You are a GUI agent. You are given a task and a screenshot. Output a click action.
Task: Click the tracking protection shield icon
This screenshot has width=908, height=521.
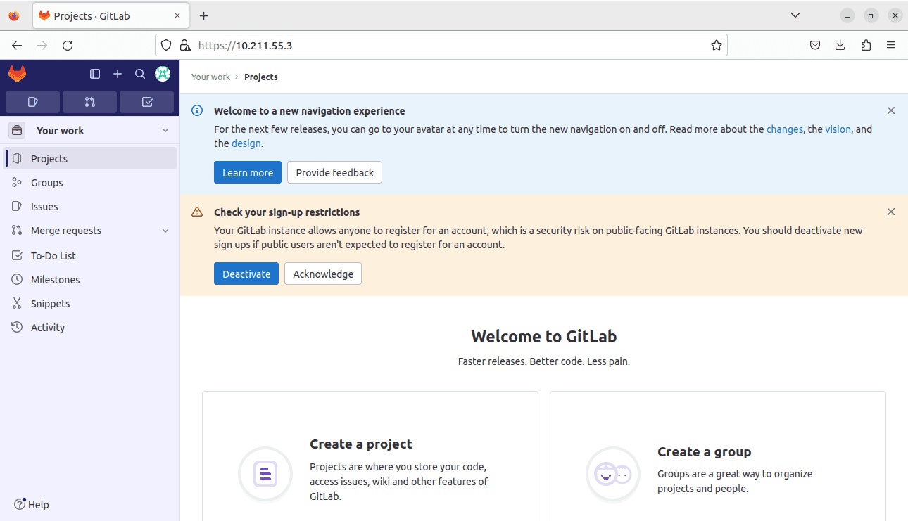click(166, 45)
